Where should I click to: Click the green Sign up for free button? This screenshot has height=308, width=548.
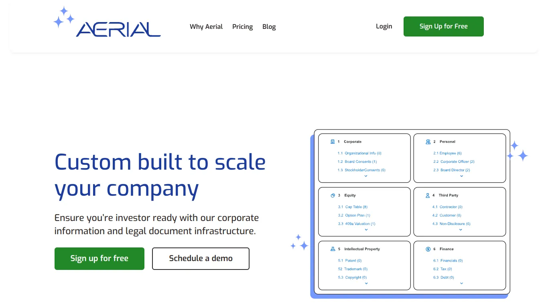(x=99, y=258)
